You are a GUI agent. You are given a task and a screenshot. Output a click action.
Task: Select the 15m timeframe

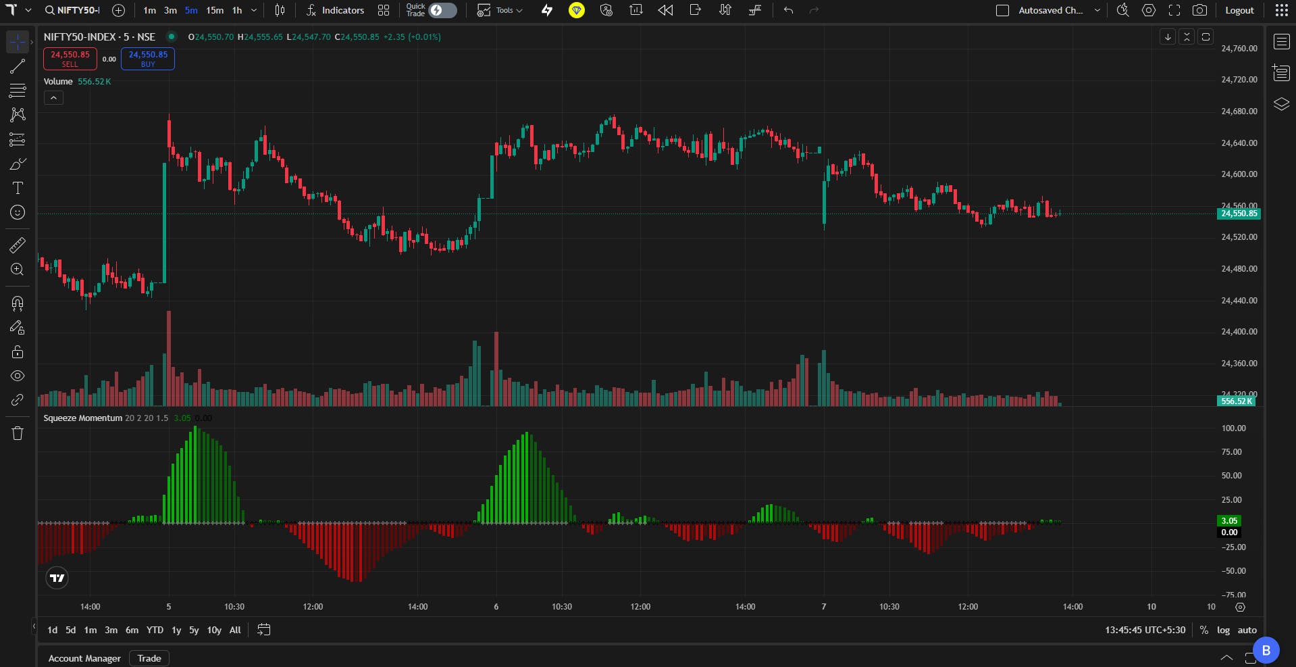215,10
